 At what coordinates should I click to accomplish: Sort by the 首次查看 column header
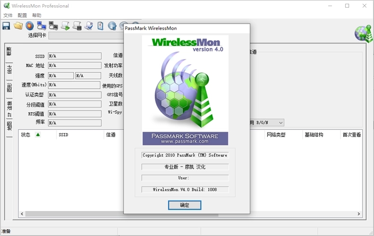click(351, 135)
